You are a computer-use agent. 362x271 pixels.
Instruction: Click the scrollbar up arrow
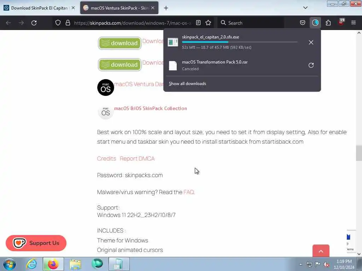[359, 33]
